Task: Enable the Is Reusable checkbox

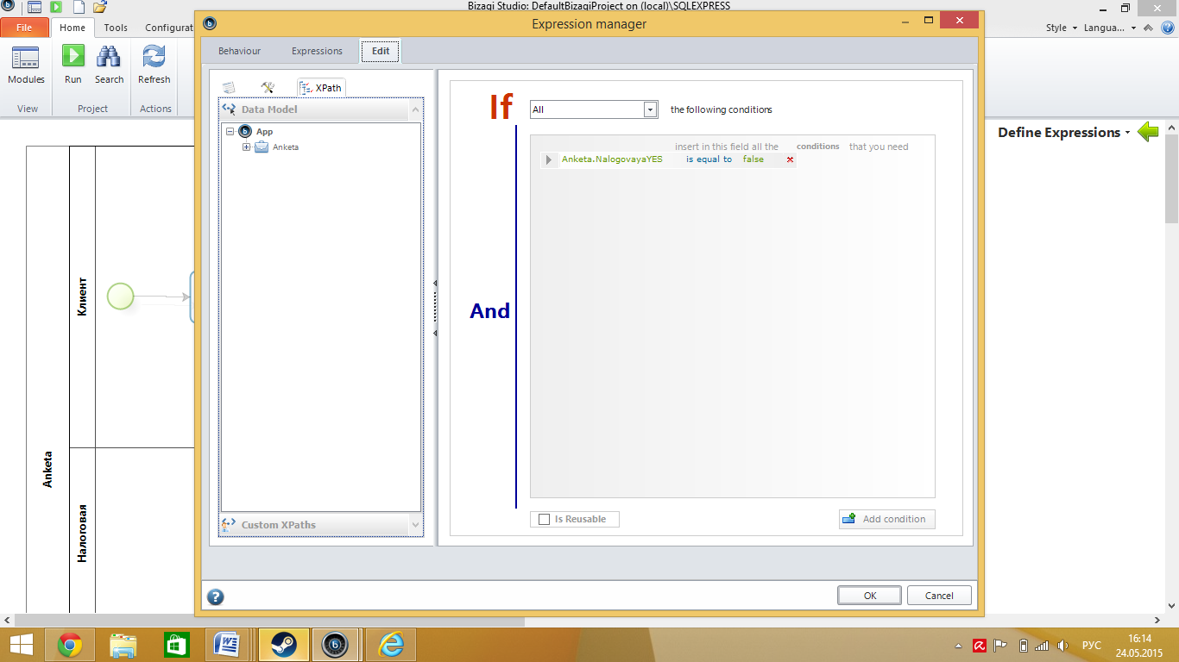Action: click(544, 519)
